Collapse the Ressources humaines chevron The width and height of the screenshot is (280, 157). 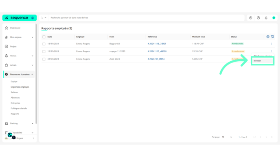(x=32, y=74)
